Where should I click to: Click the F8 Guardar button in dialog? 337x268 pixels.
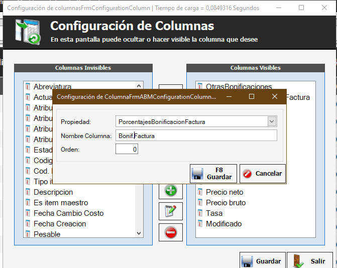click(214, 174)
